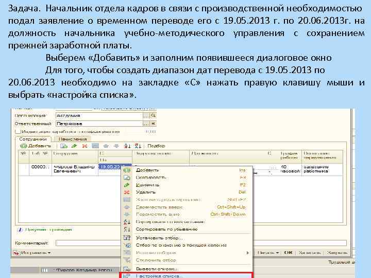Click the clear X icon beside Петрякова field

[x=153, y=124]
